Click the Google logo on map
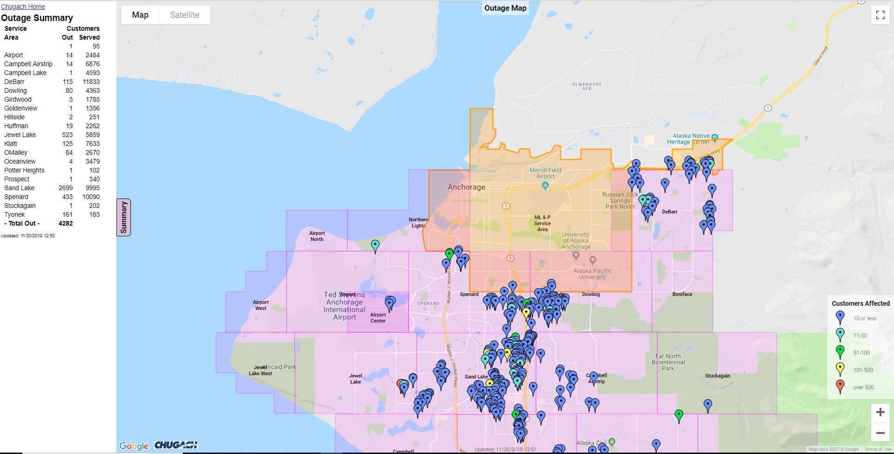Viewport: 894px width, 454px height. (x=134, y=446)
